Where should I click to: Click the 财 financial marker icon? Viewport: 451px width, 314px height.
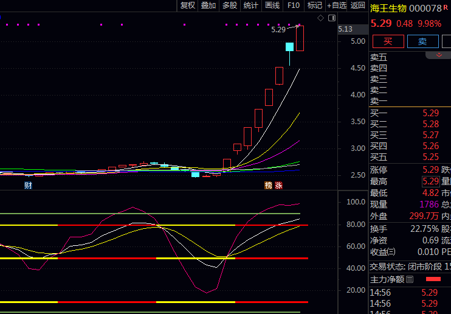pos(28,184)
